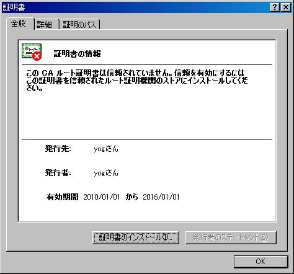This screenshot has height=274, width=294.
Task: Click the 証明書 title bar text
Action: [14, 7]
